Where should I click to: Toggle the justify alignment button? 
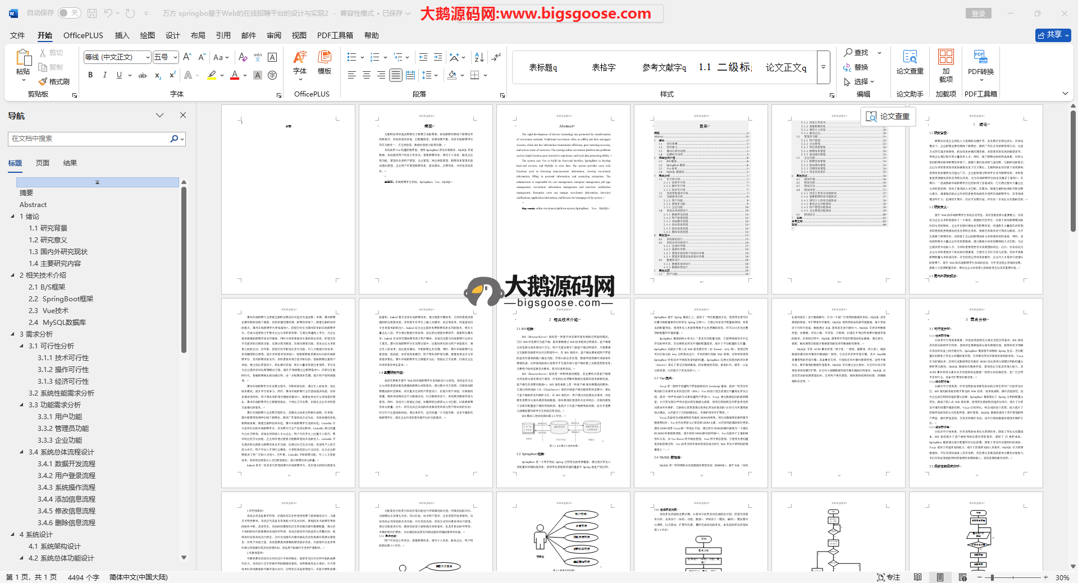click(x=396, y=75)
